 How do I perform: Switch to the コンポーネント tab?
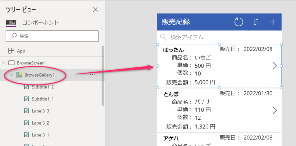40,23
